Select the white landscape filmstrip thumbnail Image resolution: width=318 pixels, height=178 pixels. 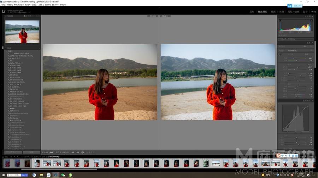pos(216,163)
